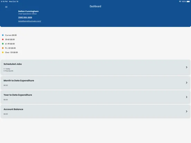
Task: Select the yellow Over 120 legend dot
Action: coord(3,53)
